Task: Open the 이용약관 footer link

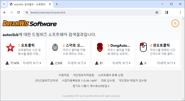Action: (x=64, y=75)
